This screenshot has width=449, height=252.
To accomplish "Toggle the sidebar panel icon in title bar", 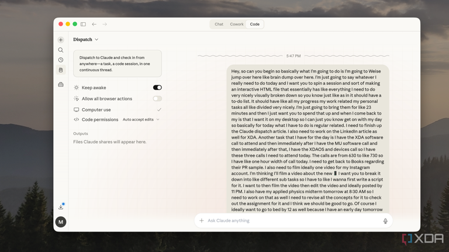I will click(x=84, y=25).
